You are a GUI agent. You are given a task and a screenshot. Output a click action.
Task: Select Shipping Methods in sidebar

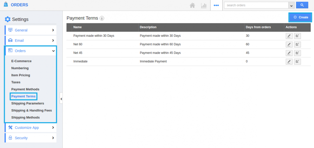click(x=25, y=117)
